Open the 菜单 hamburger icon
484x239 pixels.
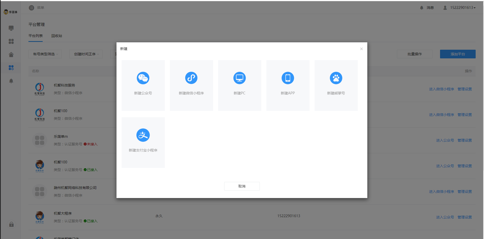pyautogui.click(x=31, y=8)
